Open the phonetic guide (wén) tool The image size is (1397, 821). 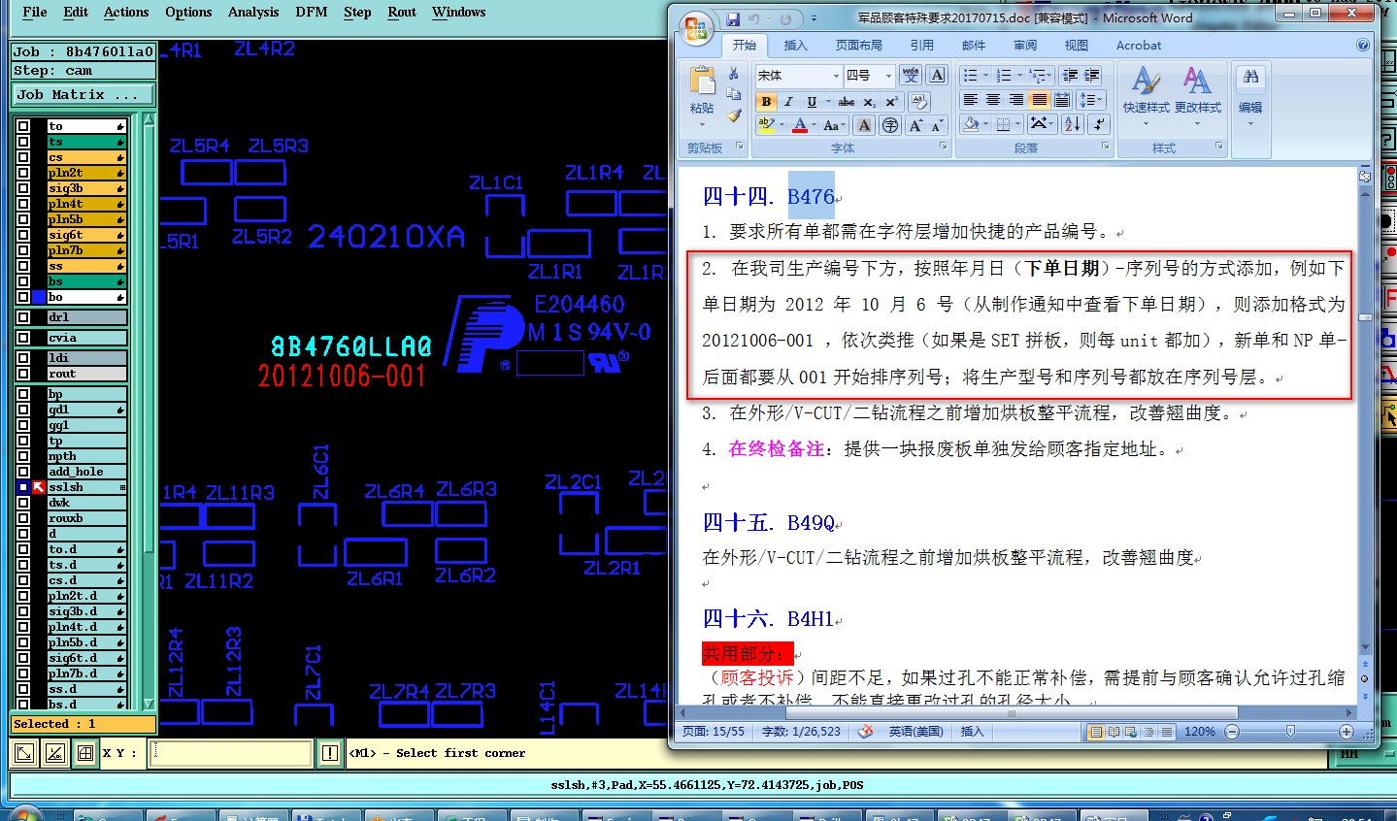[911, 75]
